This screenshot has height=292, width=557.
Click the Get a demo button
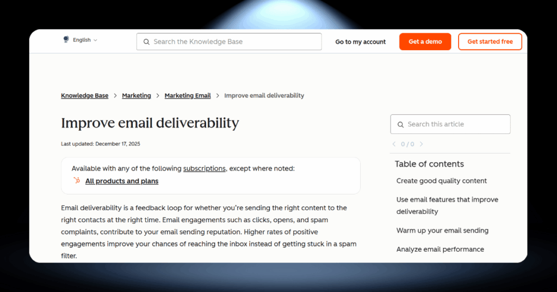click(x=425, y=41)
